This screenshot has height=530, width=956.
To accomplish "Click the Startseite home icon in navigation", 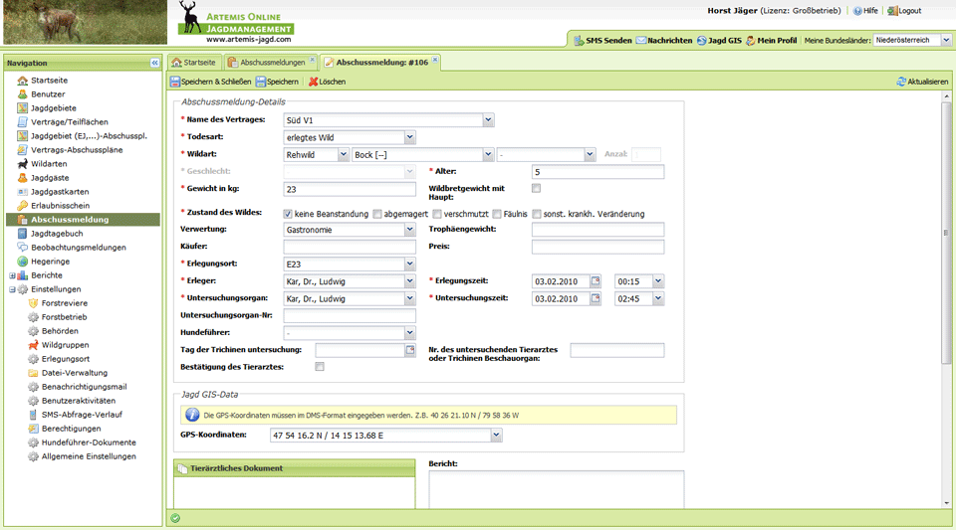I will click(x=23, y=81).
